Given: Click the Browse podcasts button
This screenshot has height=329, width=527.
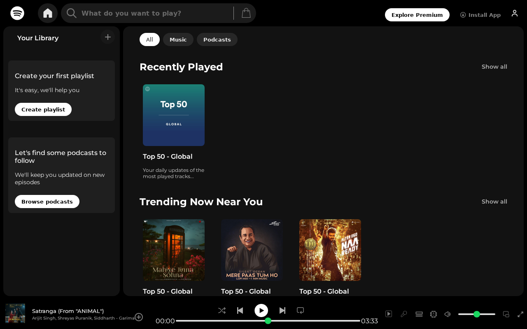Looking at the screenshot, I should (47, 202).
